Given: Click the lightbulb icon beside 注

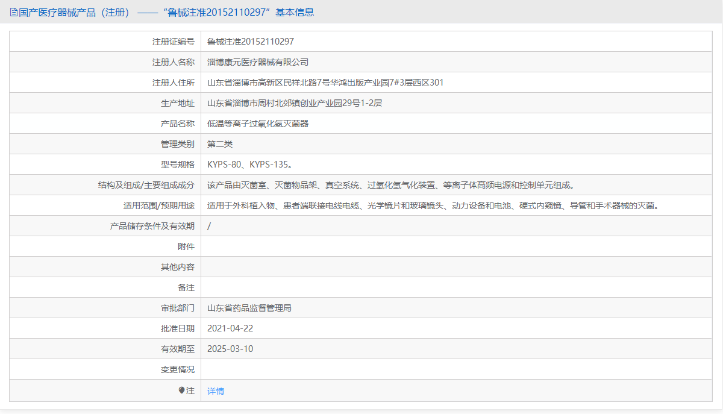Looking at the screenshot, I should click(x=181, y=390).
